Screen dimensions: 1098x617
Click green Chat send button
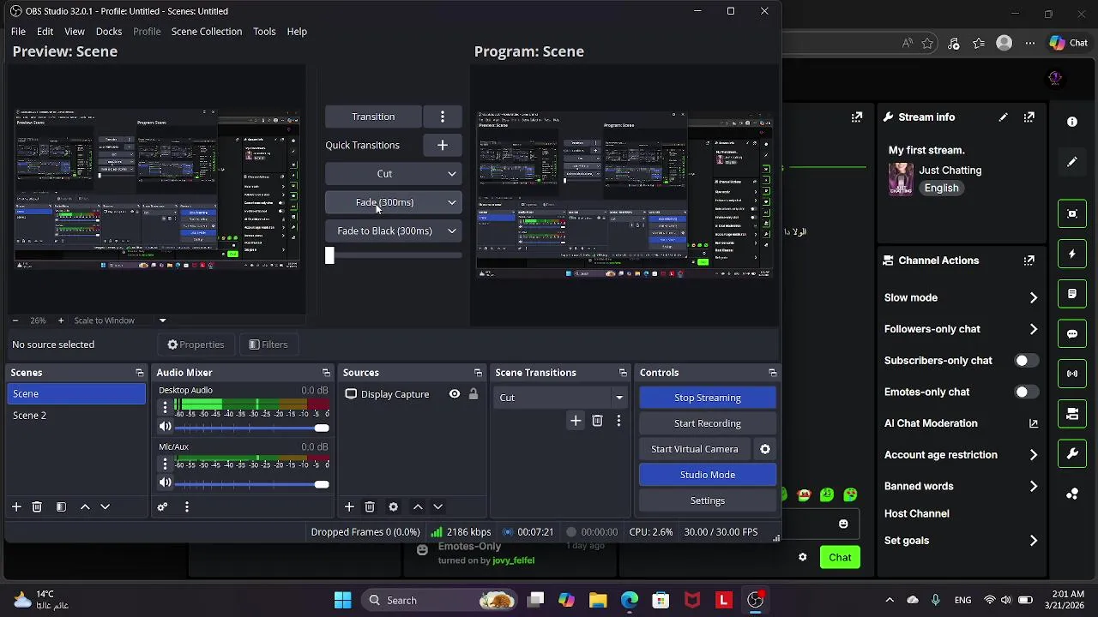(x=840, y=557)
